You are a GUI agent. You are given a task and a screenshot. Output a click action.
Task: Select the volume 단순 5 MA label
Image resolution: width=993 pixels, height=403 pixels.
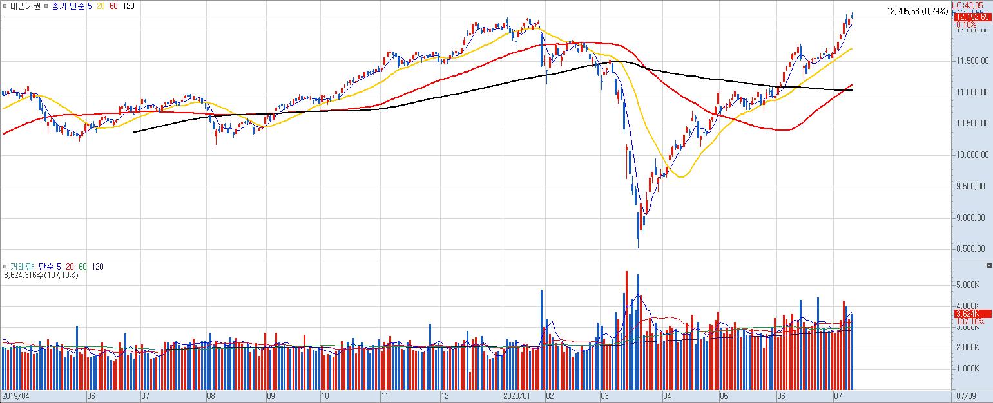tap(49, 267)
